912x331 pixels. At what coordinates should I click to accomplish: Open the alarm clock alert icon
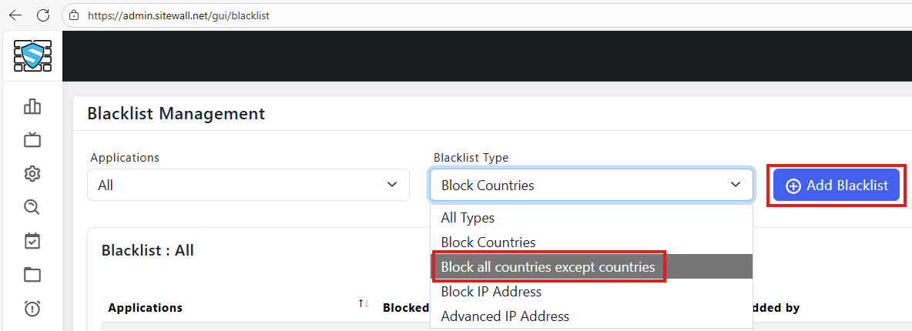pos(32,309)
